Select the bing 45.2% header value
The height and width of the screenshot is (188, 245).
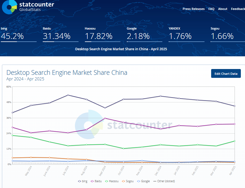12,36
